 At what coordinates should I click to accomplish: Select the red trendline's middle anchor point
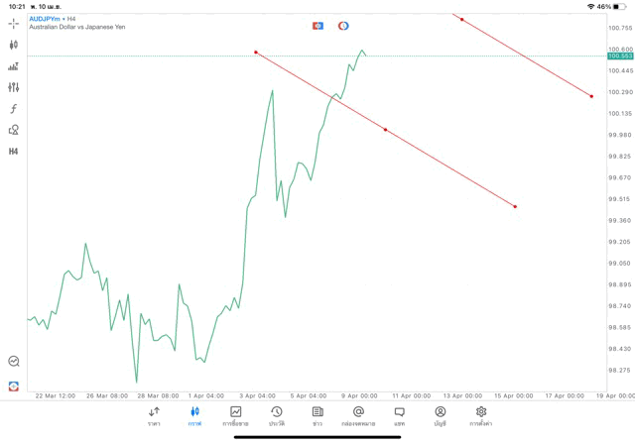(385, 130)
